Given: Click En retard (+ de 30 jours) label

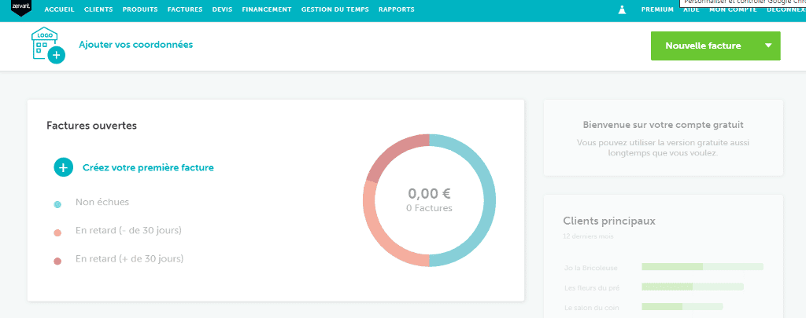Looking at the screenshot, I should (130, 259).
